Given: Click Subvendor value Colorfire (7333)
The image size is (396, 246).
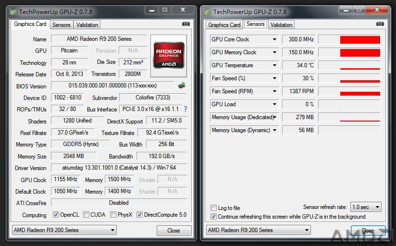Looking at the screenshot, I should (153, 98).
